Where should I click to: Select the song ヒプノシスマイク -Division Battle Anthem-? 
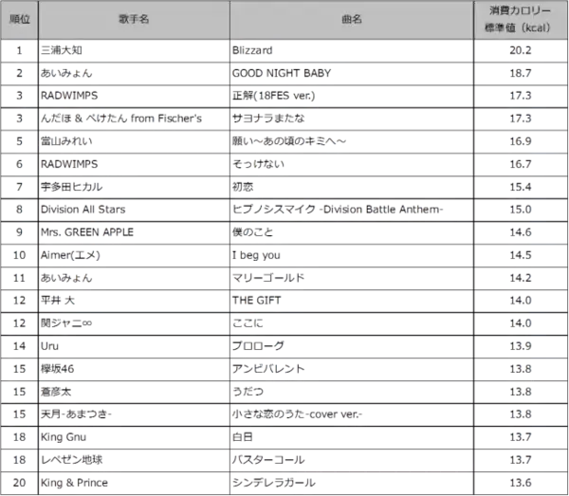[x=338, y=210]
